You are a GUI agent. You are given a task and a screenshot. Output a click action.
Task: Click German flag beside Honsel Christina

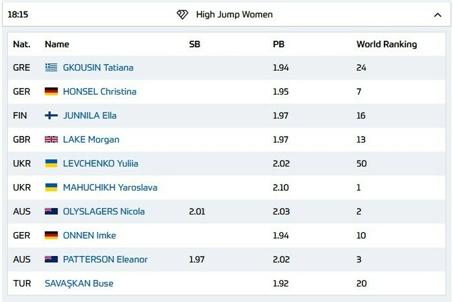point(51,91)
